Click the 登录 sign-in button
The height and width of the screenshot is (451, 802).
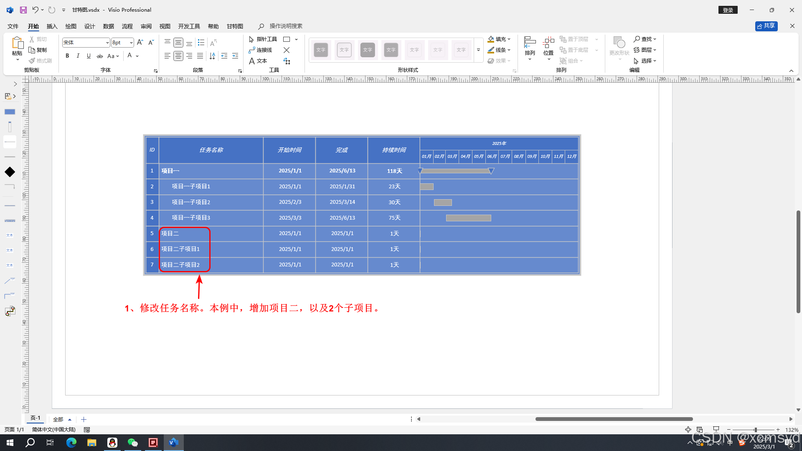(728, 10)
